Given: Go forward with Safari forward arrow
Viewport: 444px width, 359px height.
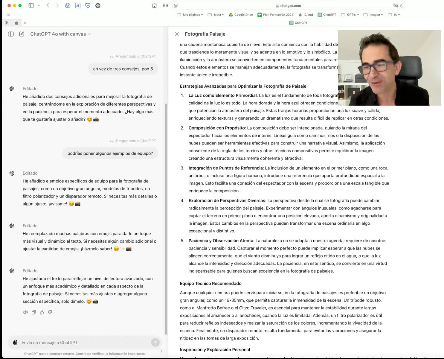Looking at the screenshot, I should point(57,5).
